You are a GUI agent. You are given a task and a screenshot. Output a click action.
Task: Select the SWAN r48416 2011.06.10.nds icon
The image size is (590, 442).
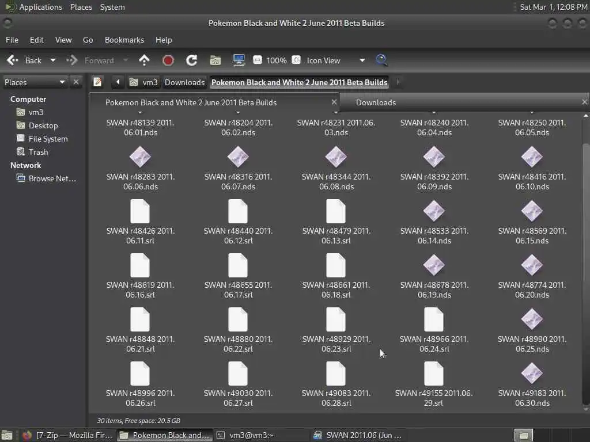click(x=532, y=157)
